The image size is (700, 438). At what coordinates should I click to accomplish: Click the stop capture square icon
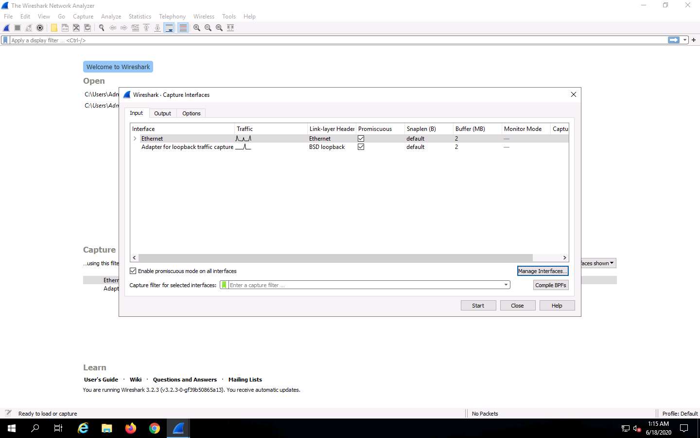pyautogui.click(x=17, y=28)
